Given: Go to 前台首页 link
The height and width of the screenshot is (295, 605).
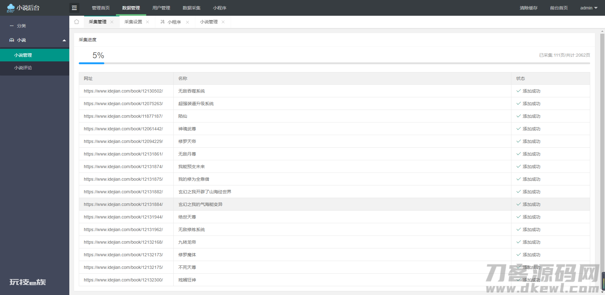Looking at the screenshot, I should (559, 8).
